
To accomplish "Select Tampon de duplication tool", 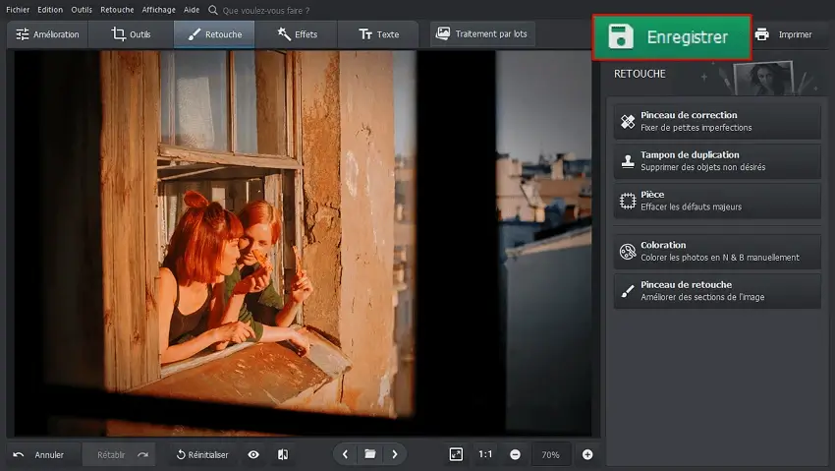I will 717,161.
